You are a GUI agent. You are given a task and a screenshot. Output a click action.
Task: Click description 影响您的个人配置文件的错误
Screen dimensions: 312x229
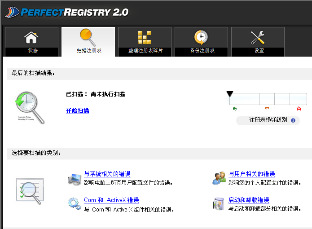coord(265,183)
